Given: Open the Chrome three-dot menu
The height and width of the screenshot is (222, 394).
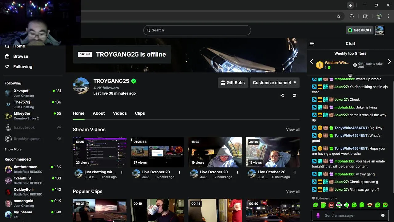Looking at the screenshot, I should coord(389,16).
